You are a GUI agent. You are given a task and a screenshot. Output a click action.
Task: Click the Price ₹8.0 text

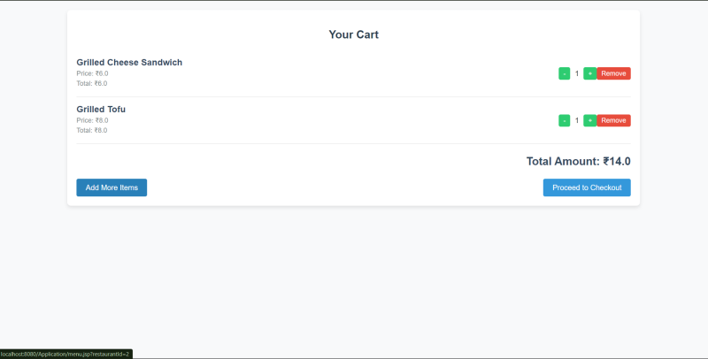pyautogui.click(x=92, y=120)
